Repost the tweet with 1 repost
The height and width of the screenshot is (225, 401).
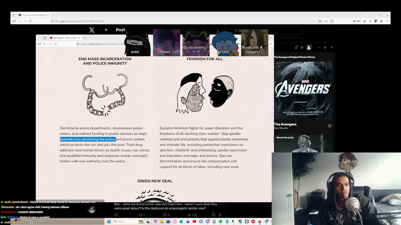tap(142, 215)
